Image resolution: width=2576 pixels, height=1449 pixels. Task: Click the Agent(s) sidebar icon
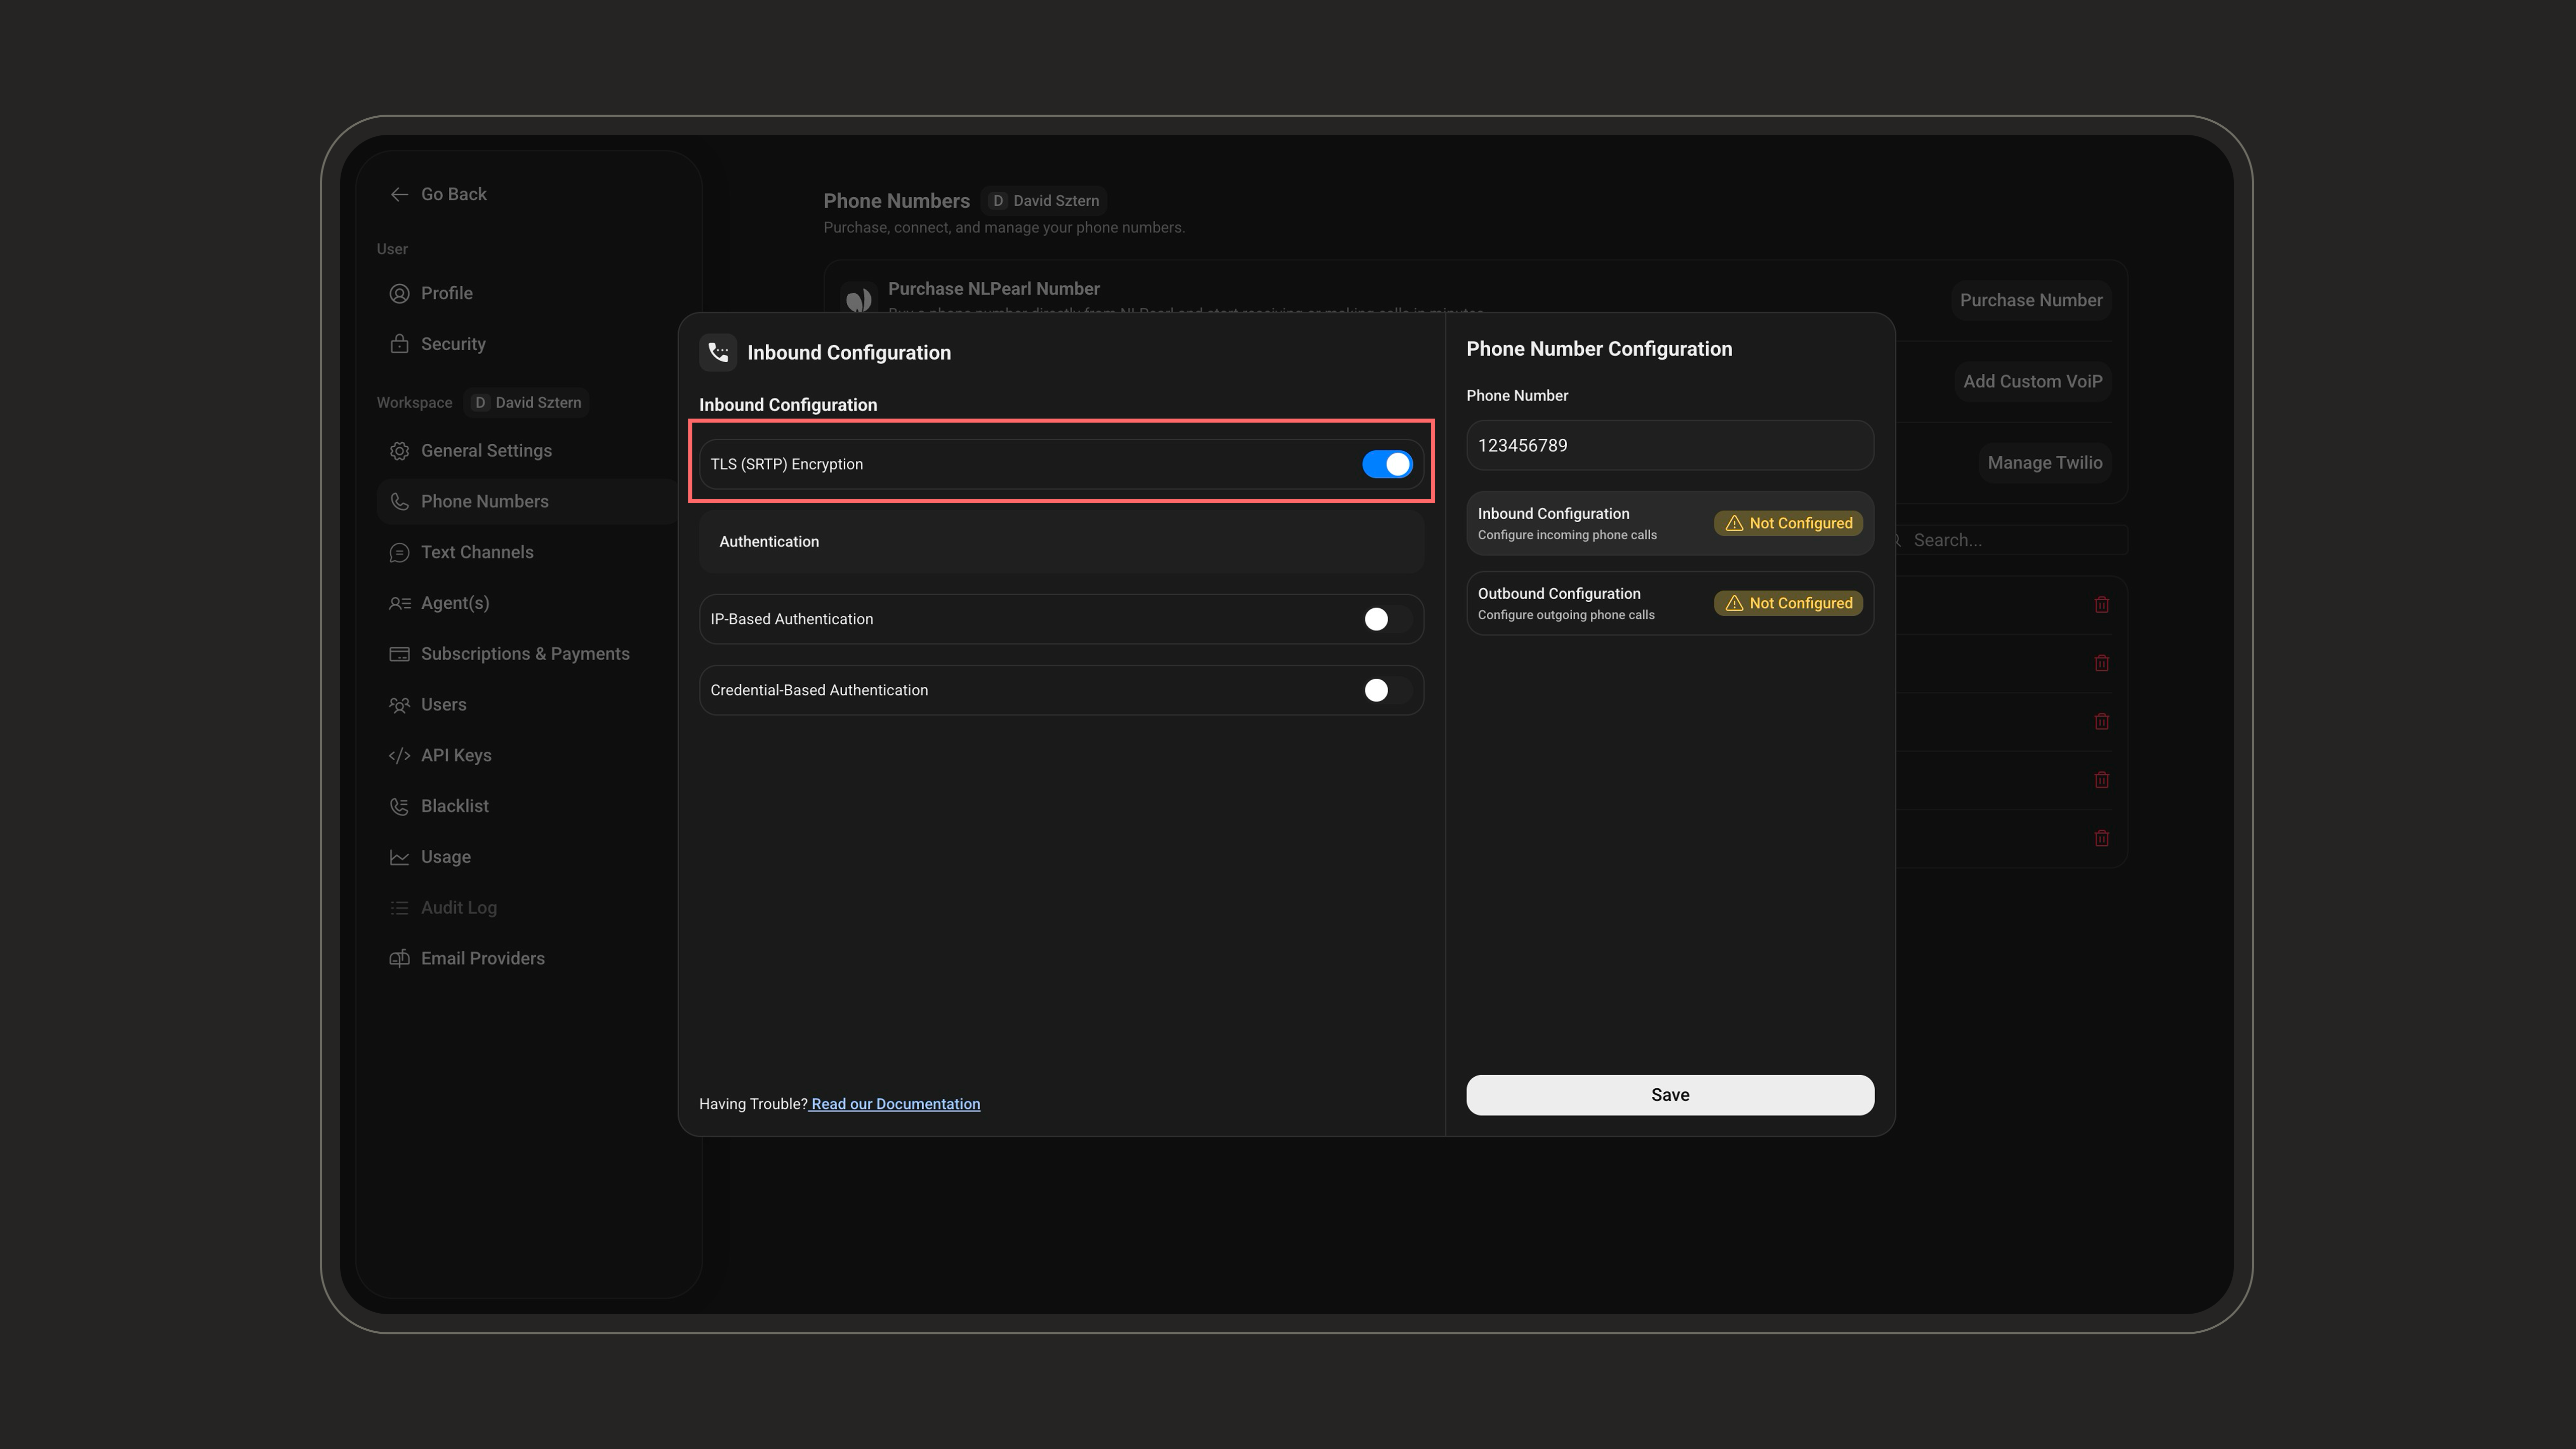click(399, 603)
